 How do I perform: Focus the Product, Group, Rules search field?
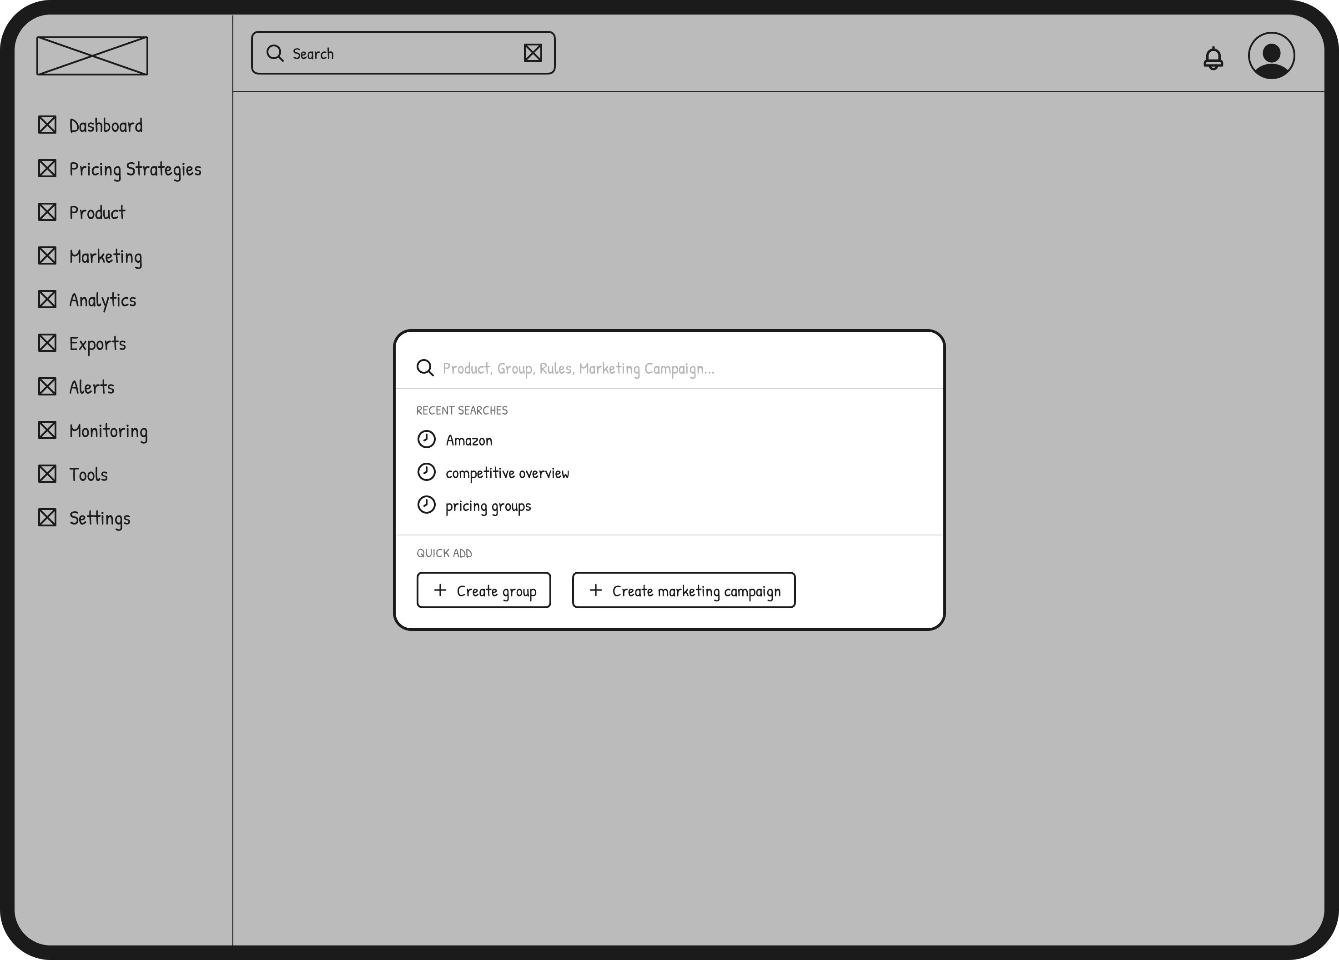(669, 368)
